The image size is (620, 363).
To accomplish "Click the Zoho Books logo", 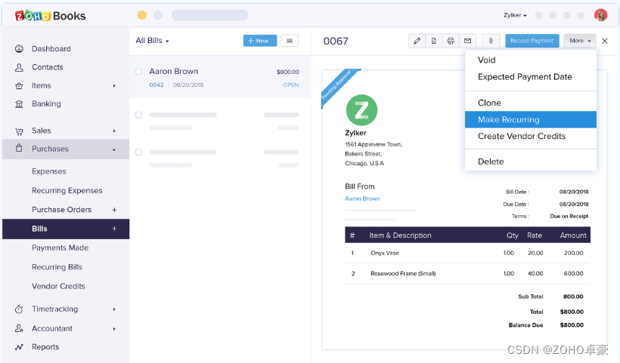I will pyautogui.click(x=50, y=16).
